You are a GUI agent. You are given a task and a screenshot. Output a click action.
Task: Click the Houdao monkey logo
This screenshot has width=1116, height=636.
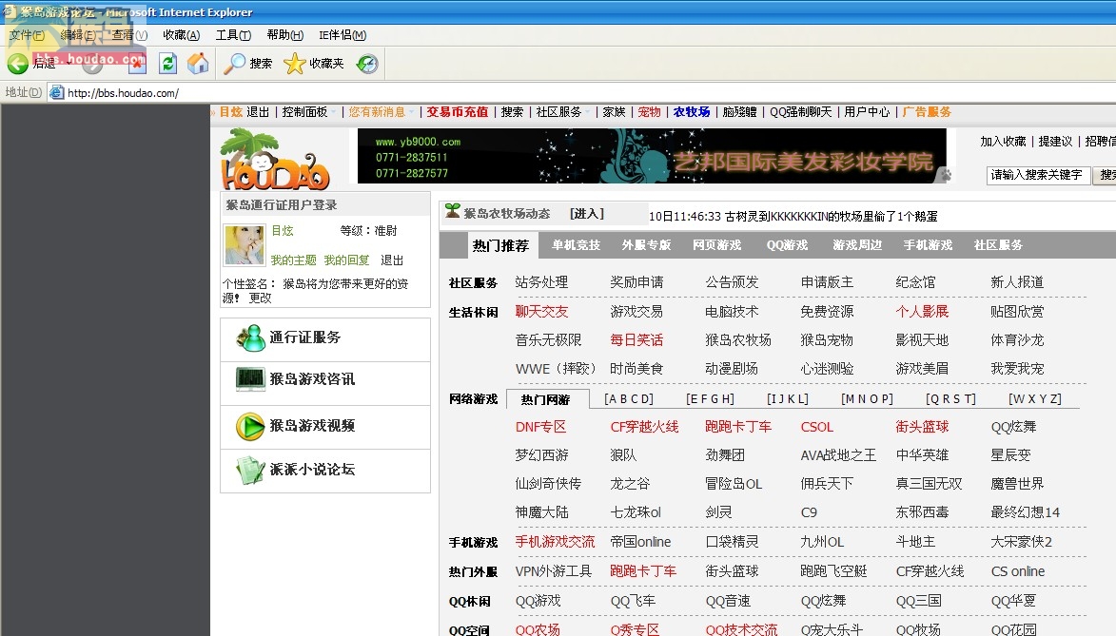[275, 160]
